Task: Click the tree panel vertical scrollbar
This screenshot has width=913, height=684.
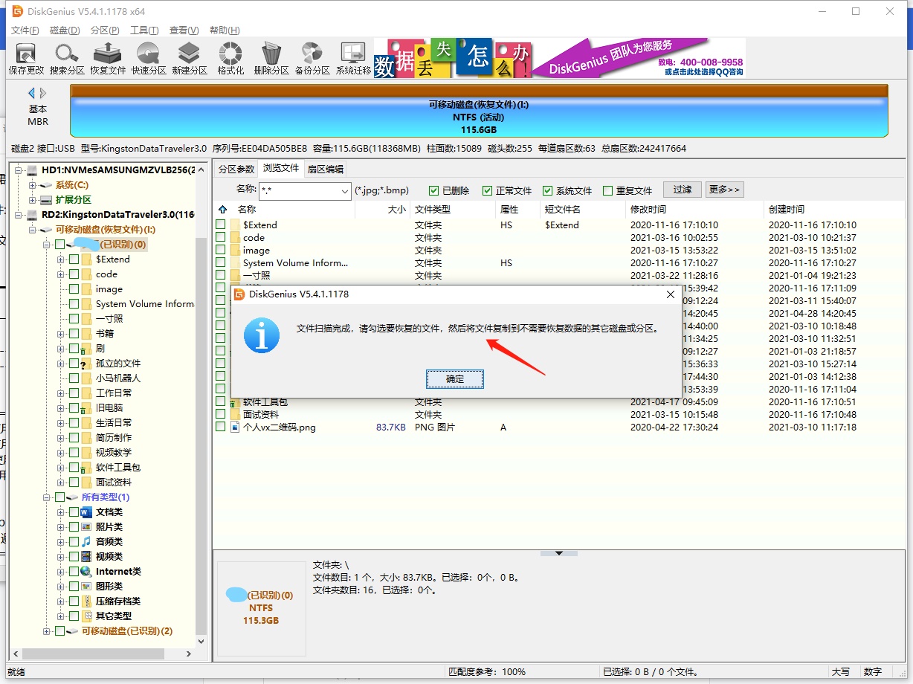Action: (201, 435)
